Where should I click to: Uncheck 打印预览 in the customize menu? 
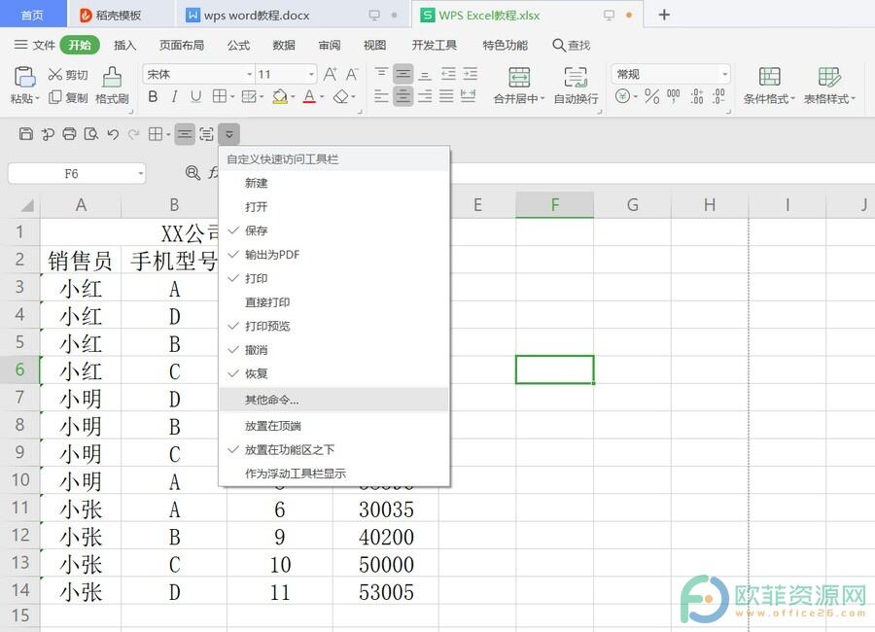(x=267, y=326)
